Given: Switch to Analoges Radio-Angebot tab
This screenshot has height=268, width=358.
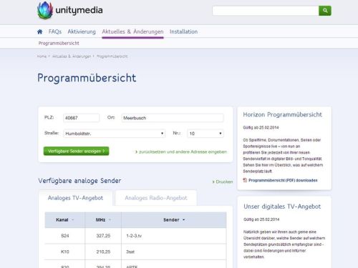Looking at the screenshot, I should point(156,198).
